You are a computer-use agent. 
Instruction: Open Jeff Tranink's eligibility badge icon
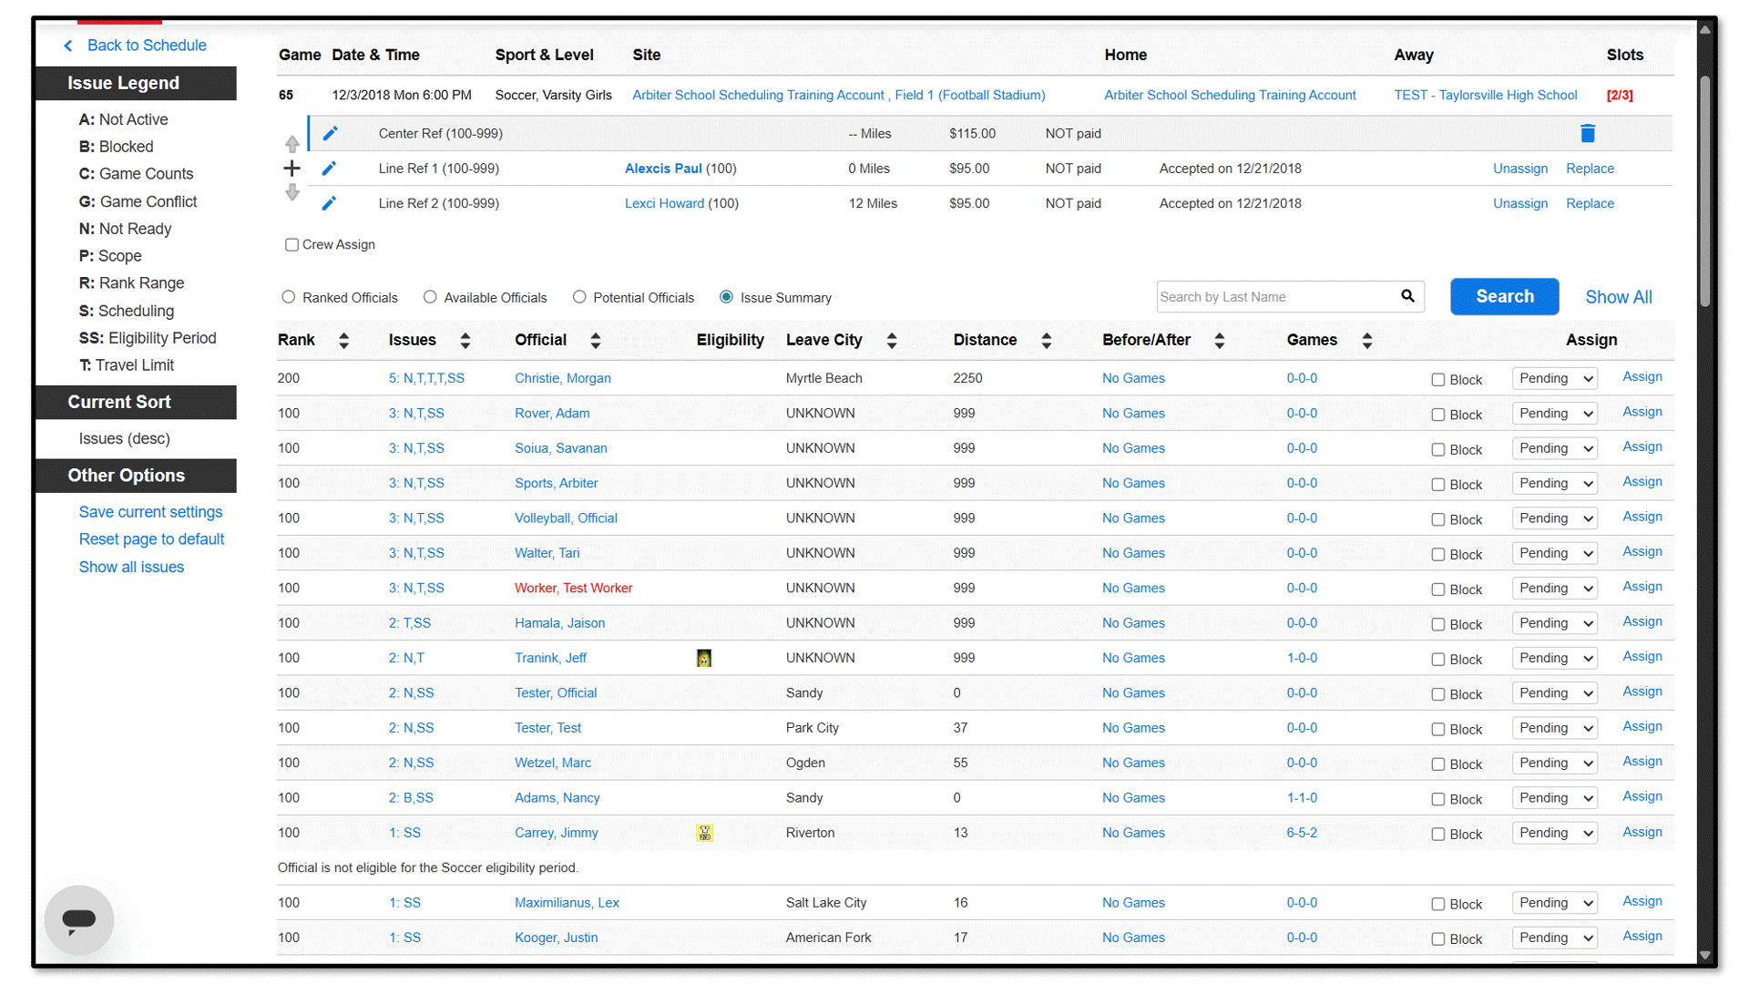click(704, 658)
